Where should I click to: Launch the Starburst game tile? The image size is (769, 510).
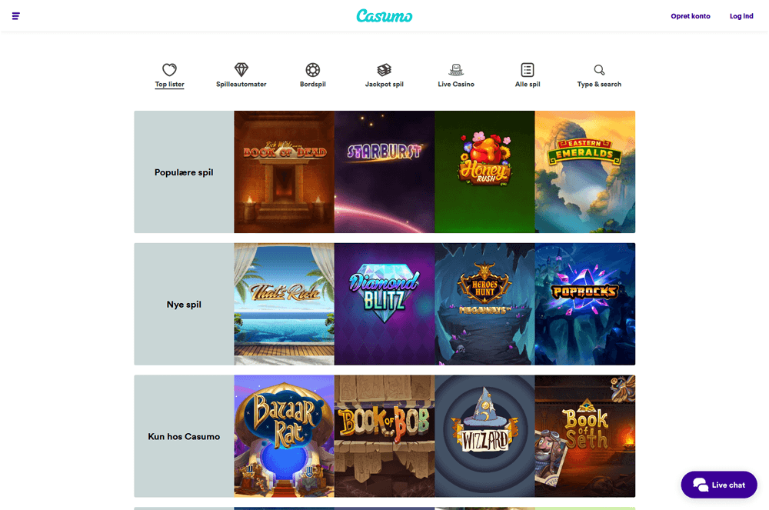pos(384,172)
